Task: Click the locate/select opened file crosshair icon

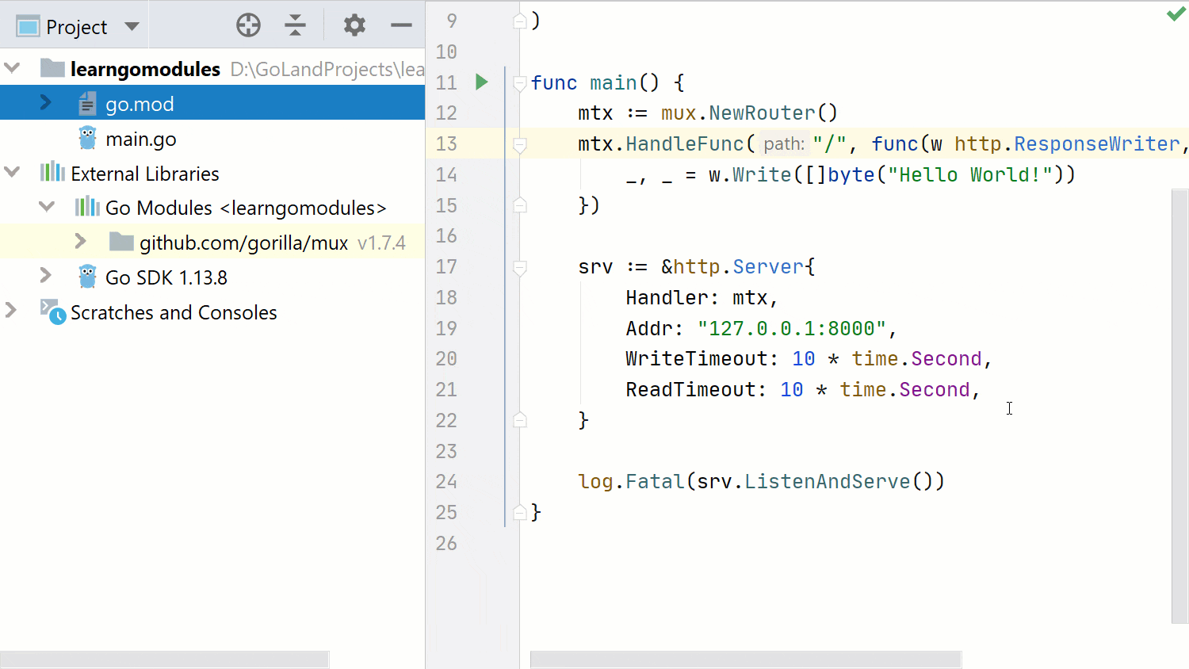Action: click(248, 25)
